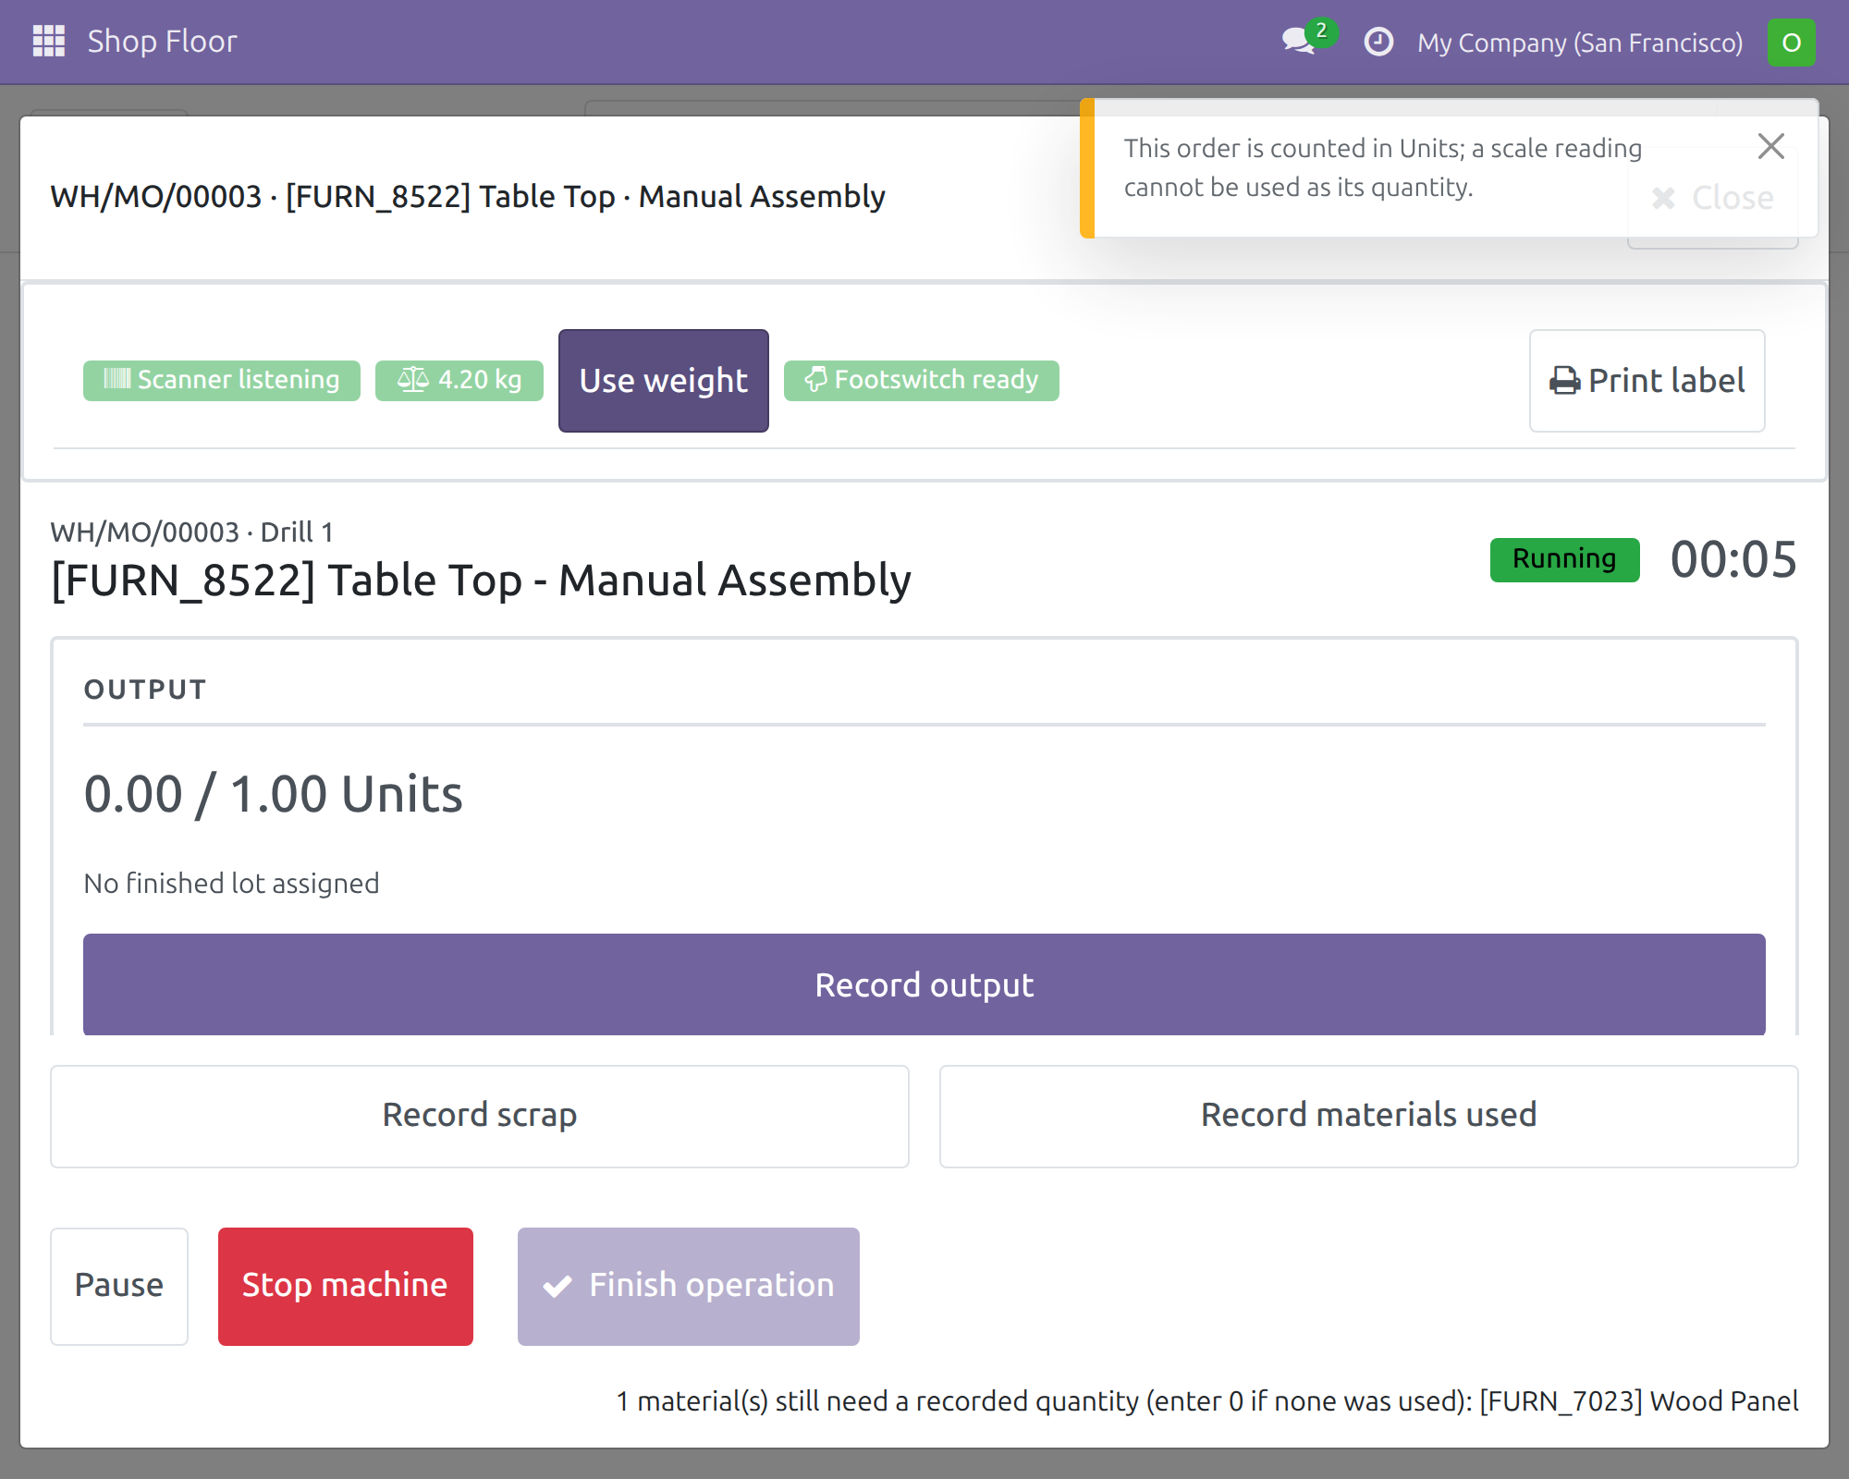Click the Print label button
The height and width of the screenshot is (1479, 1849).
pyautogui.click(x=1647, y=381)
